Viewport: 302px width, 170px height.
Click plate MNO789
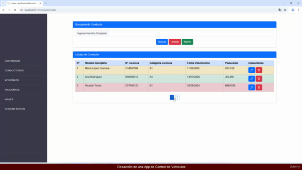230,85
